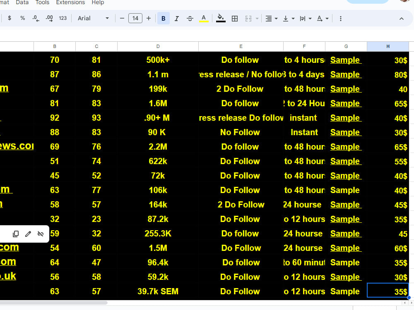This screenshot has width=414, height=310.
Task: Select column F header
Action: pos(304,46)
